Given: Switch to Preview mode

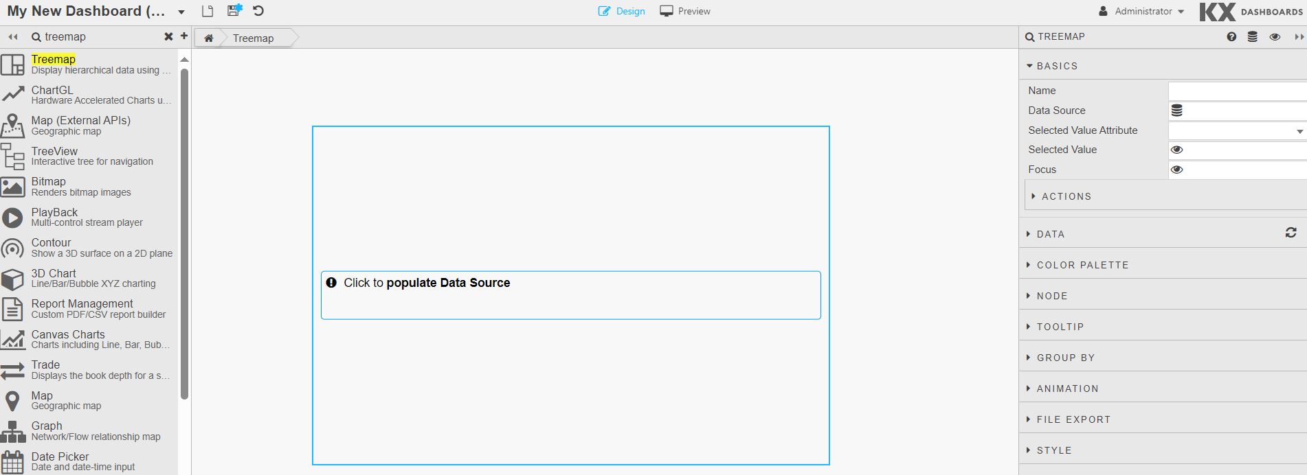Looking at the screenshot, I should click(685, 12).
